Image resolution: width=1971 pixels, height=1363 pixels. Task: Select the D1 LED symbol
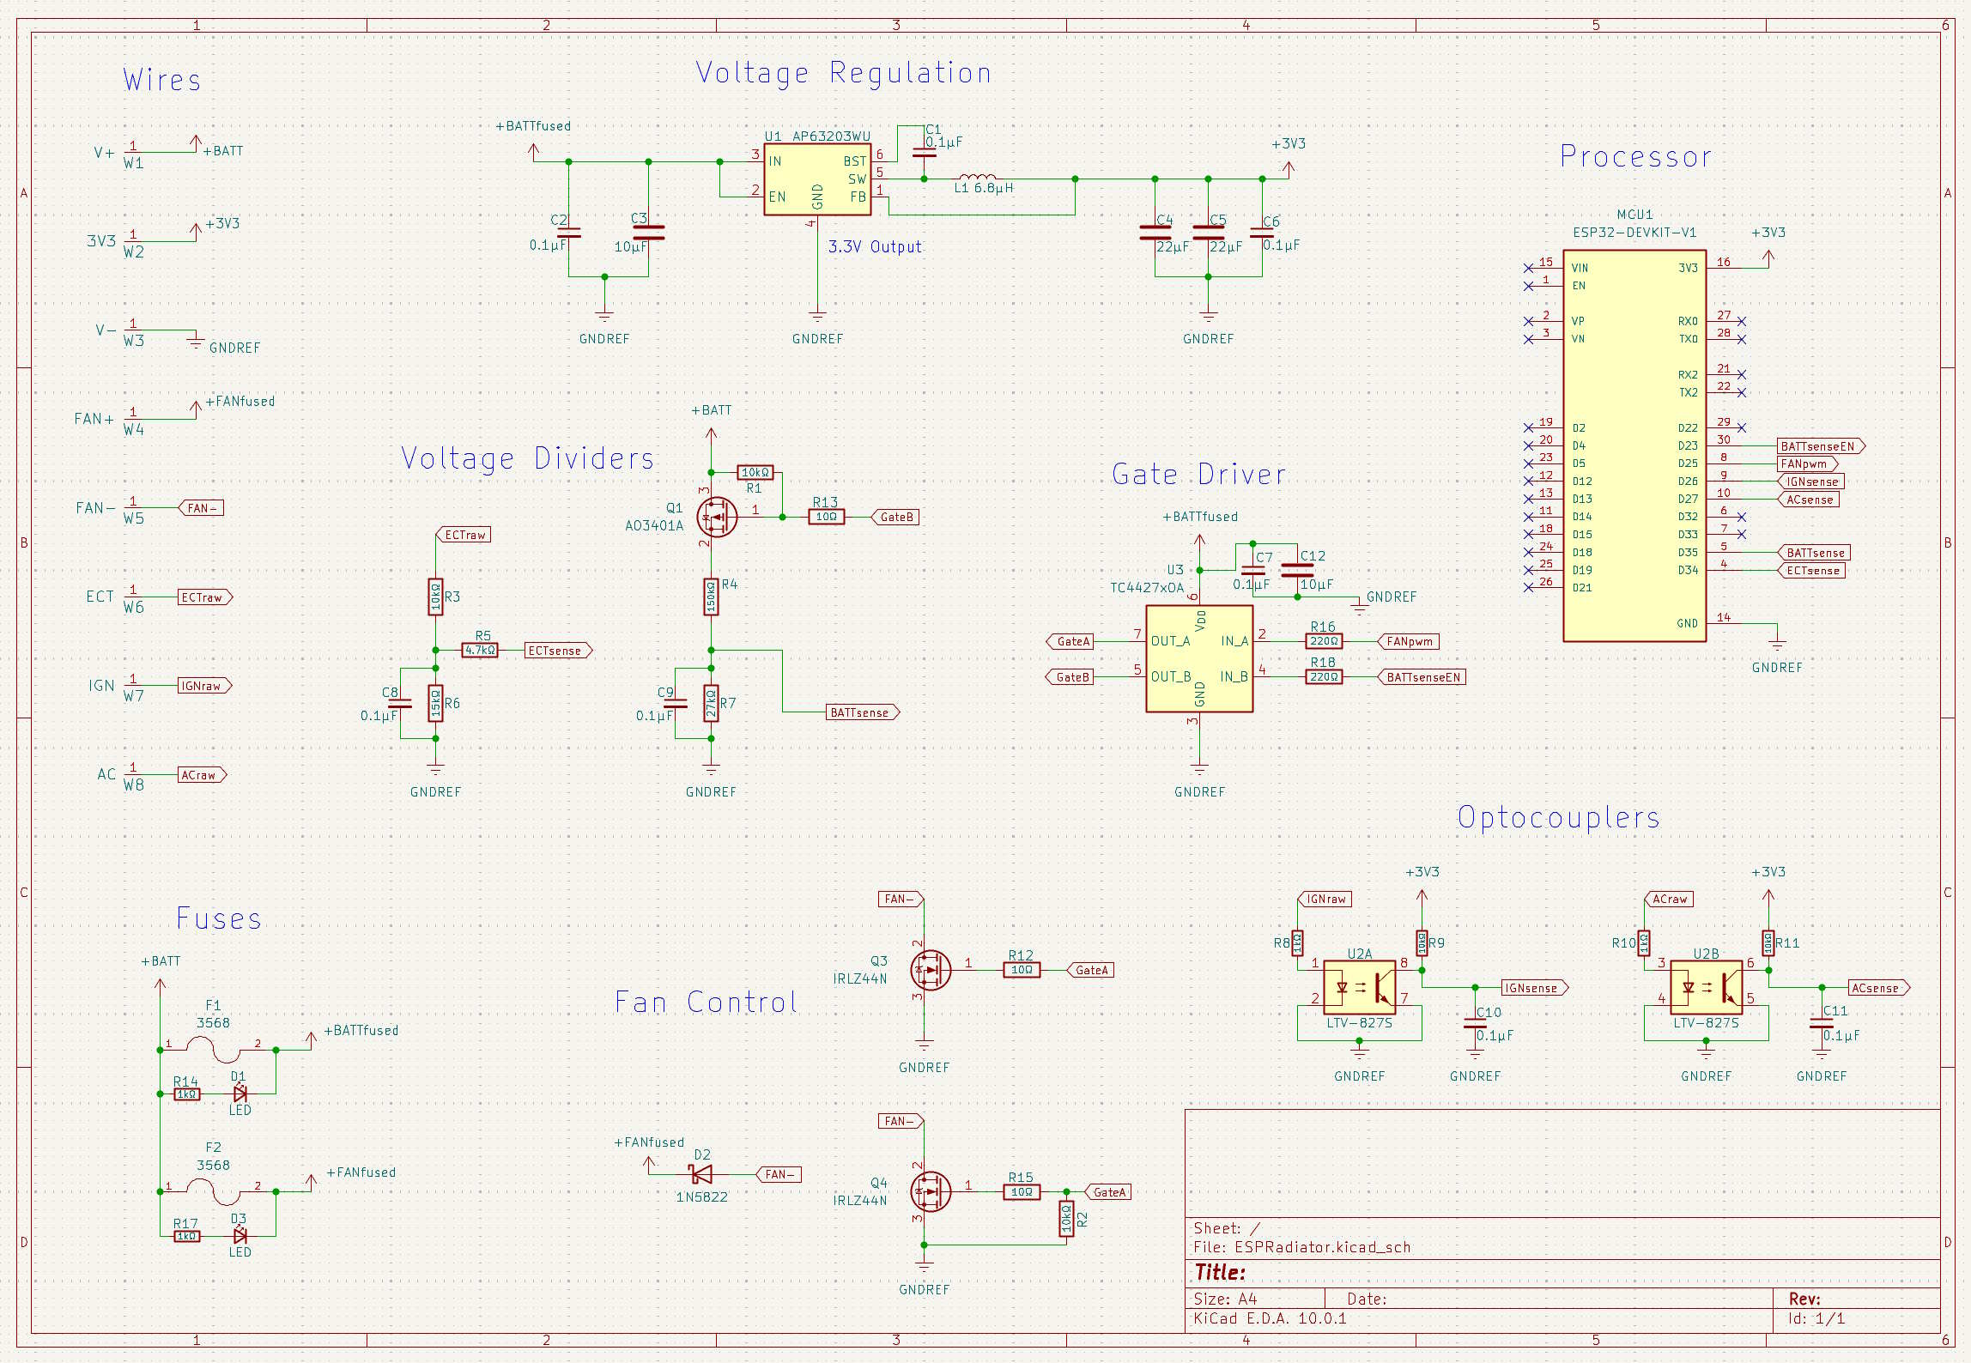[240, 1093]
